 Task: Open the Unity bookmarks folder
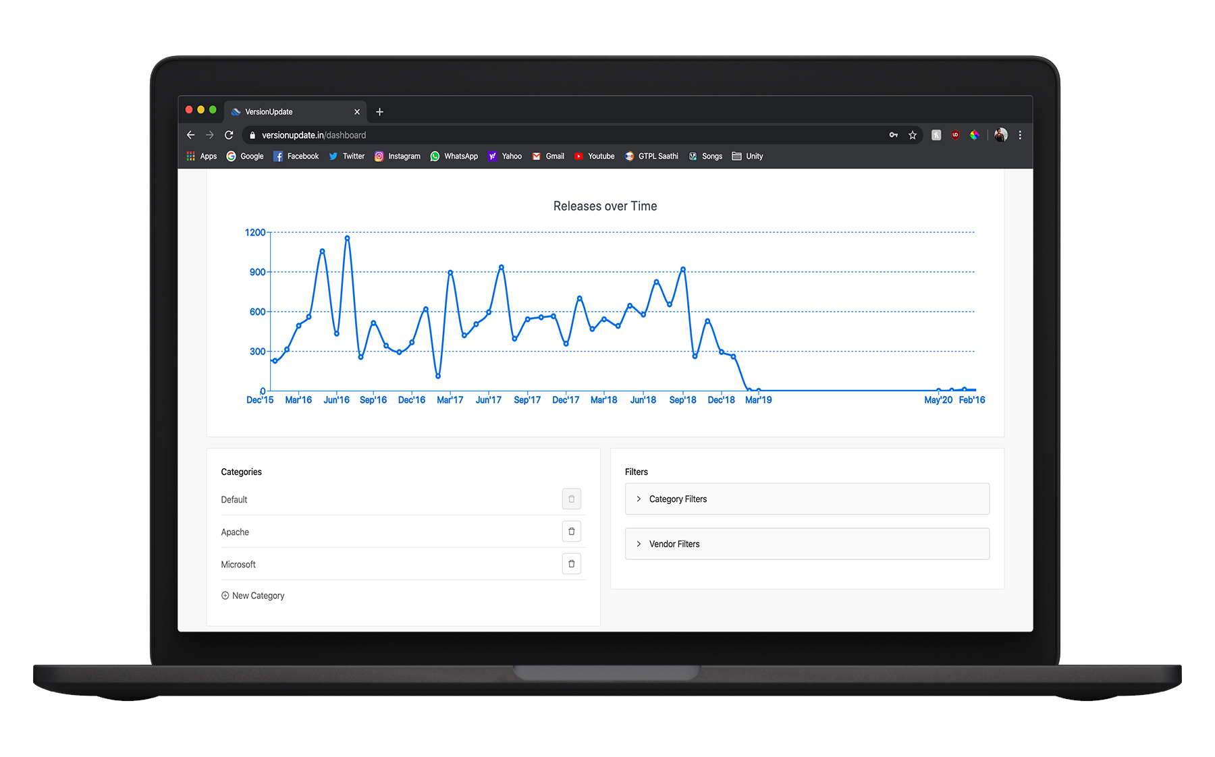pos(747,157)
